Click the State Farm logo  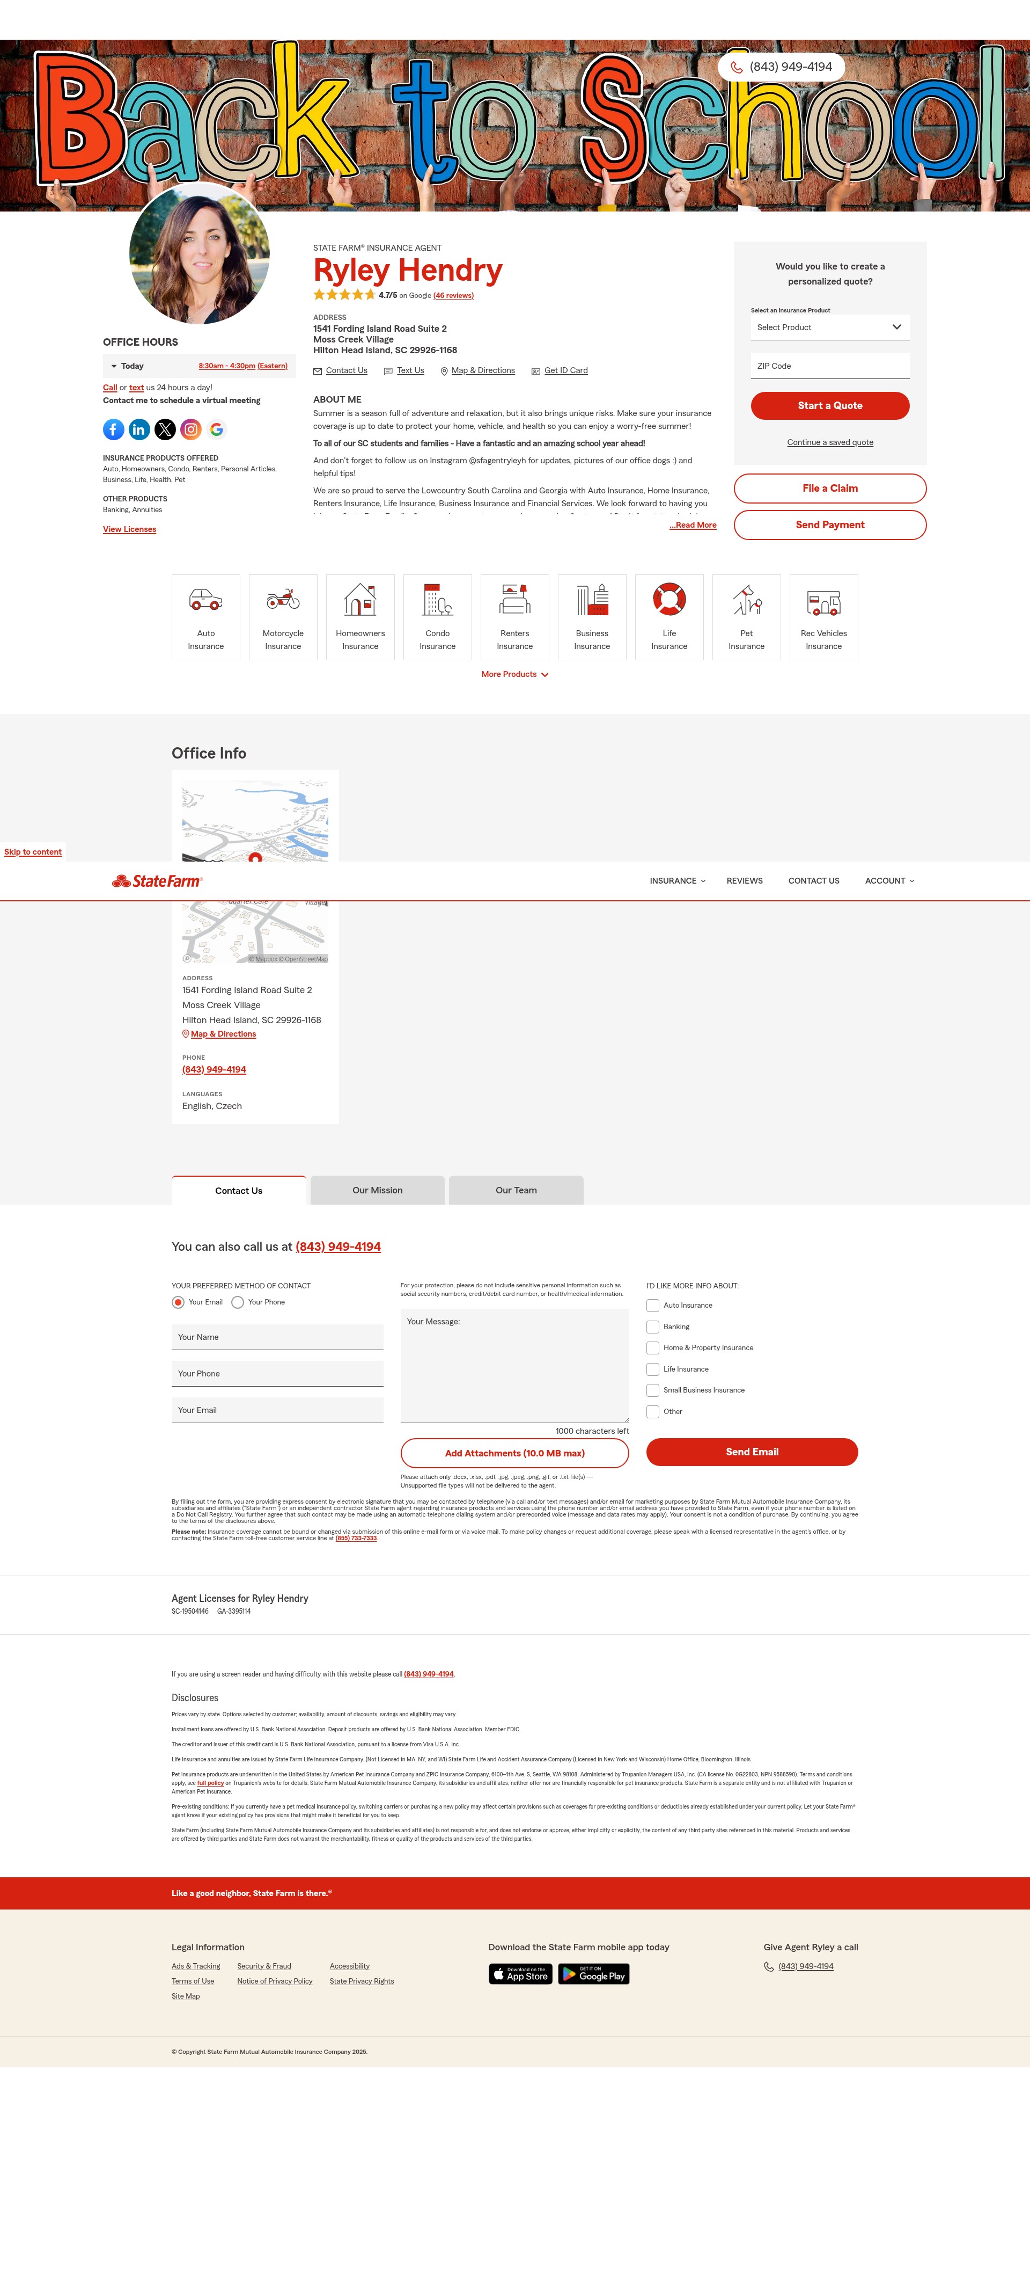click(157, 881)
